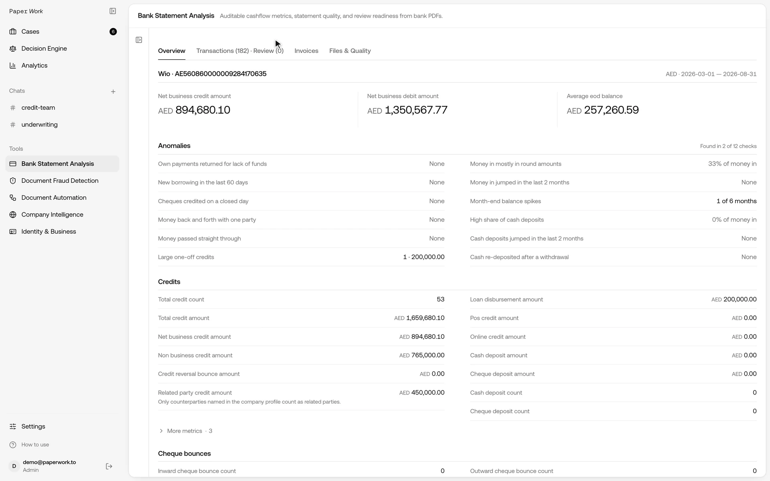Screen dimensions: 770x481
Task: Open Document Fraud Detection tool
Action: pos(63,181)
